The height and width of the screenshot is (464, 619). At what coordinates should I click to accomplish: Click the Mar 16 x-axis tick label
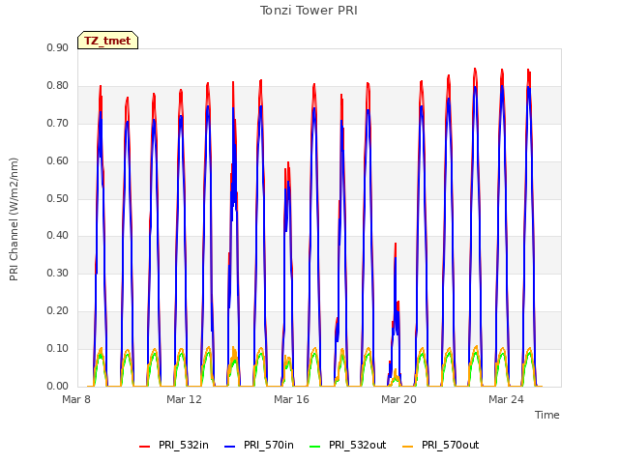point(291,399)
